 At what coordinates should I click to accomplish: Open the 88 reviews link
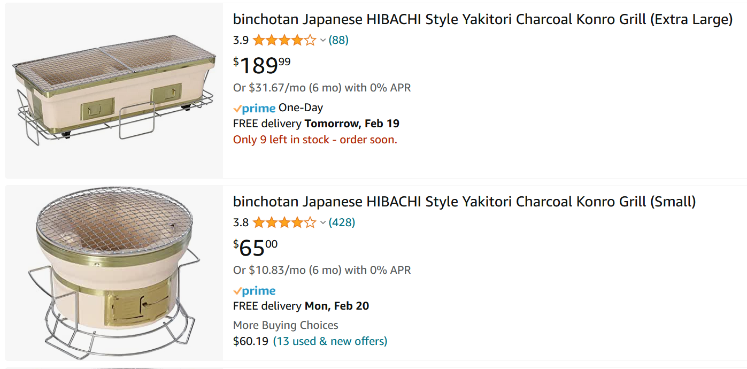(x=338, y=40)
